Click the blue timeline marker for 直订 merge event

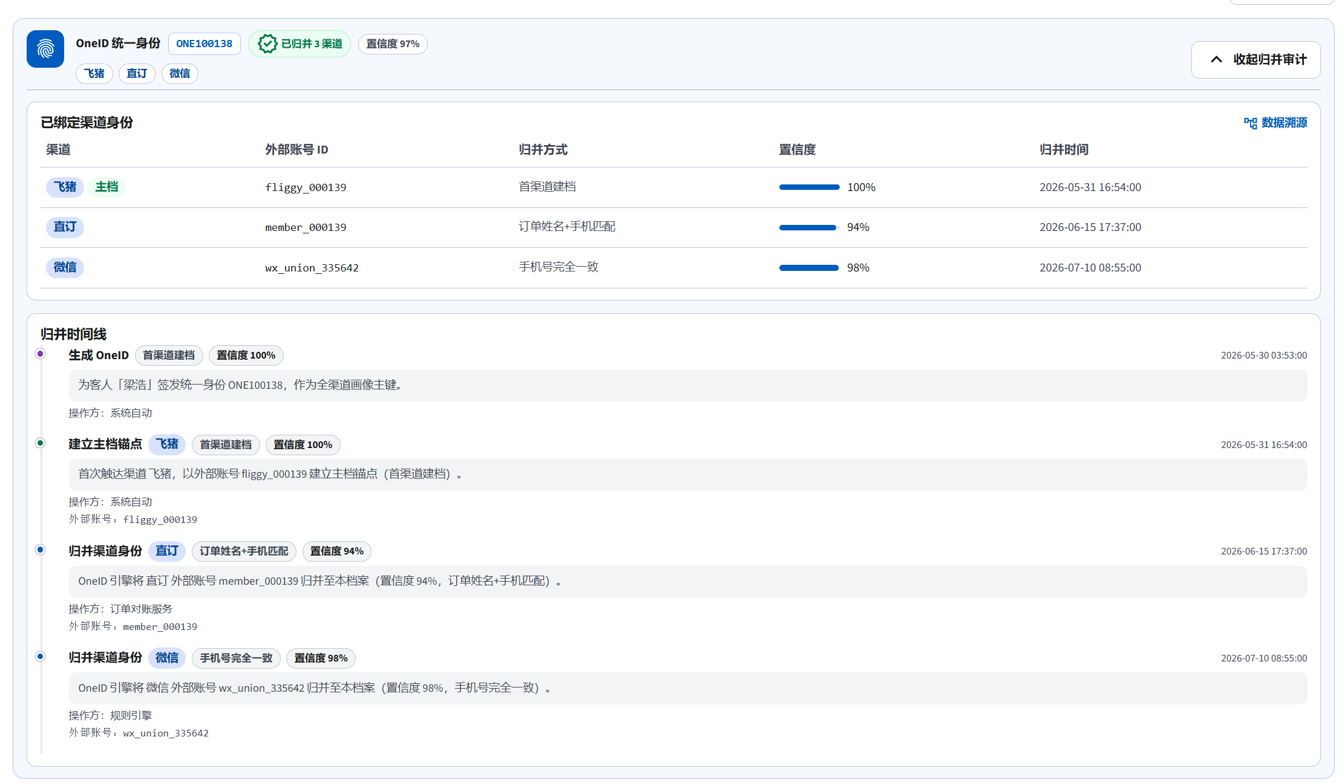(41, 550)
